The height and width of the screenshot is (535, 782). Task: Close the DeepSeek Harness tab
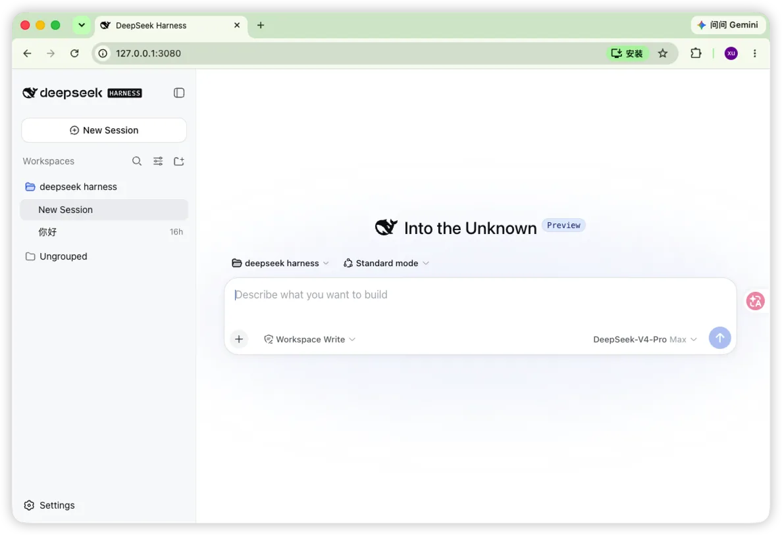click(237, 26)
